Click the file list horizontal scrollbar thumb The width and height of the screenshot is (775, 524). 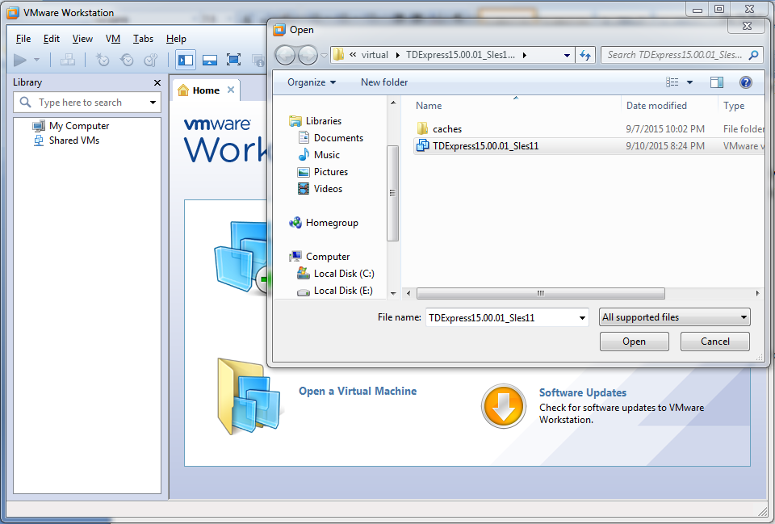tap(541, 293)
